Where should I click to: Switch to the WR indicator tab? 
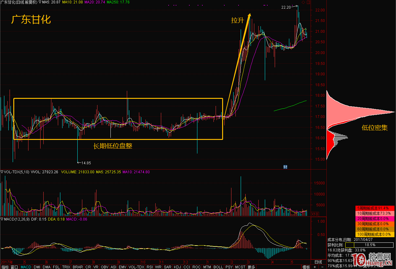[x=158, y=267]
